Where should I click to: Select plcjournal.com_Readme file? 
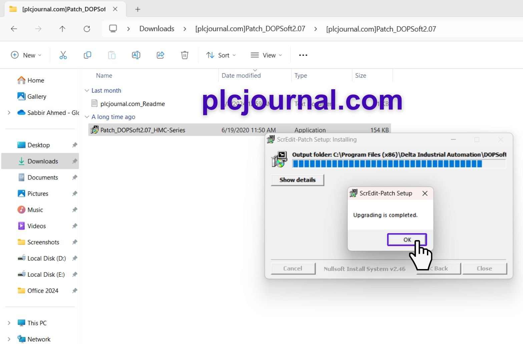click(133, 104)
